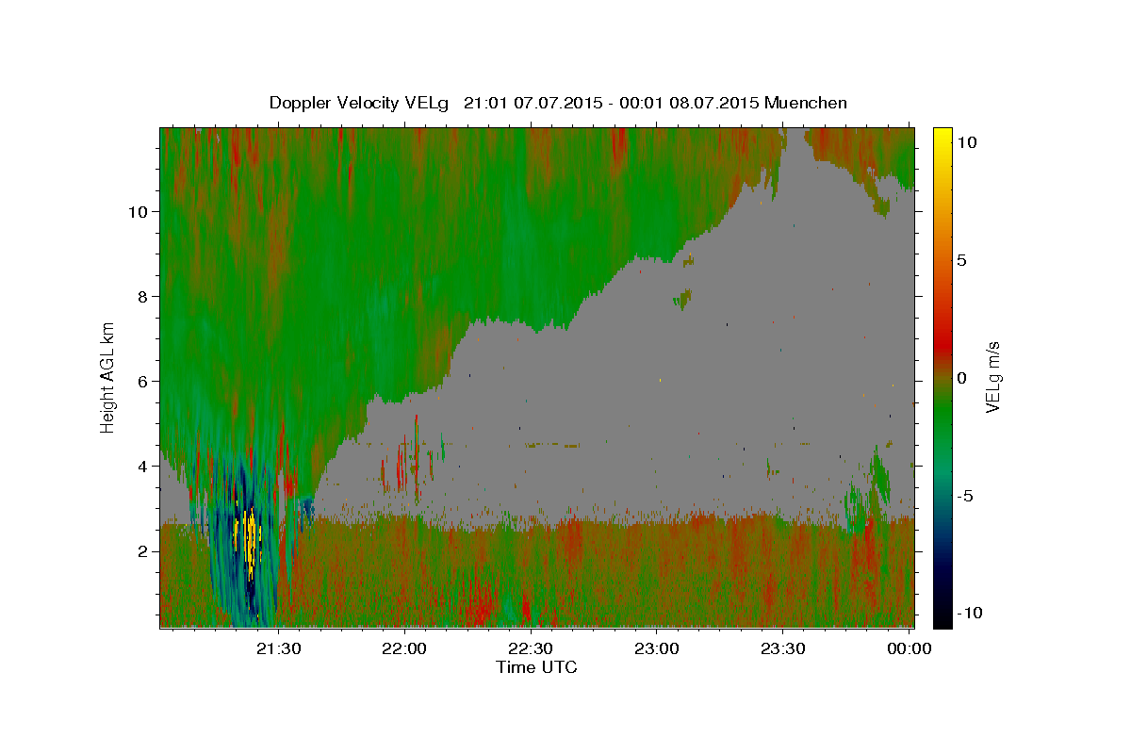Click the plot title "Doppler Velocity VELg"
Image resolution: width=1131 pixels, height=754 pixels.
click(x=361, y=103)
